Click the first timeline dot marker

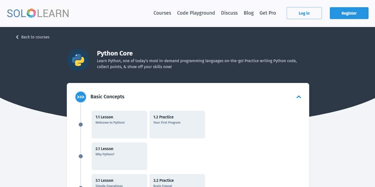click(81, 125)
